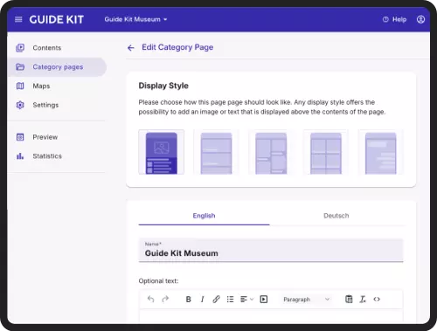Insert media using the play icon
This screenshot has width=437, height=331.
[x=264, y=299]
